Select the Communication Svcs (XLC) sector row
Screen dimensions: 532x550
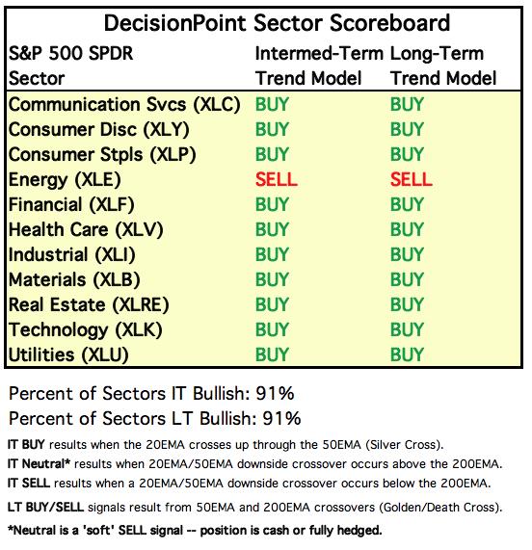click(x=264, y=105)
